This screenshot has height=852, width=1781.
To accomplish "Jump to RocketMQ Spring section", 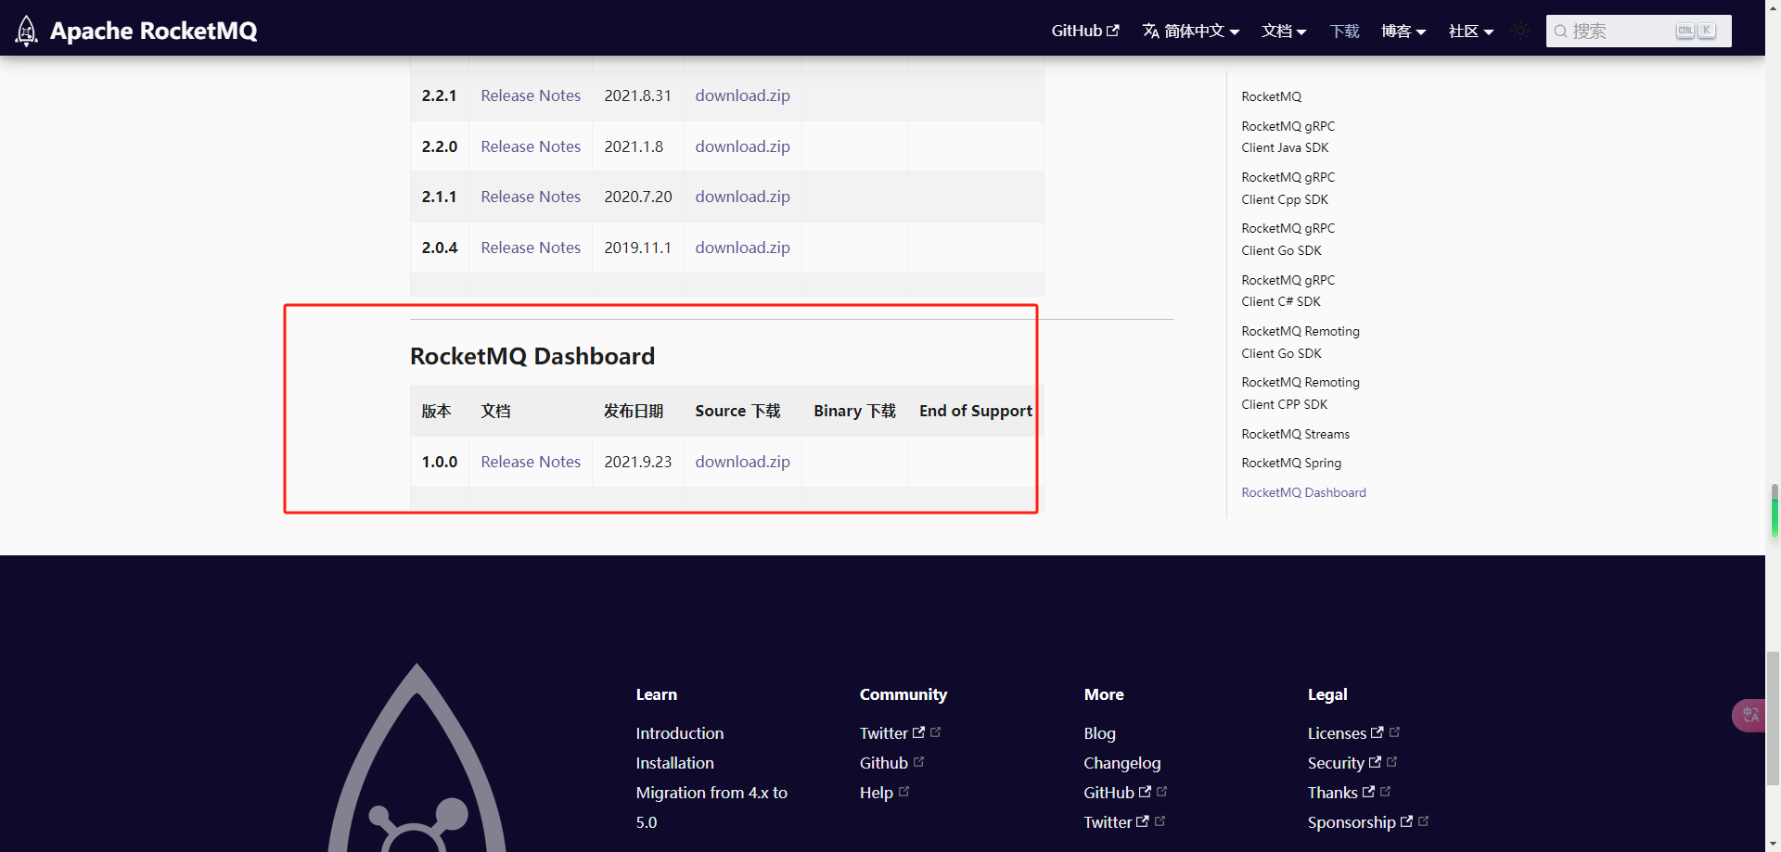I will click(x=1291, y=463).
